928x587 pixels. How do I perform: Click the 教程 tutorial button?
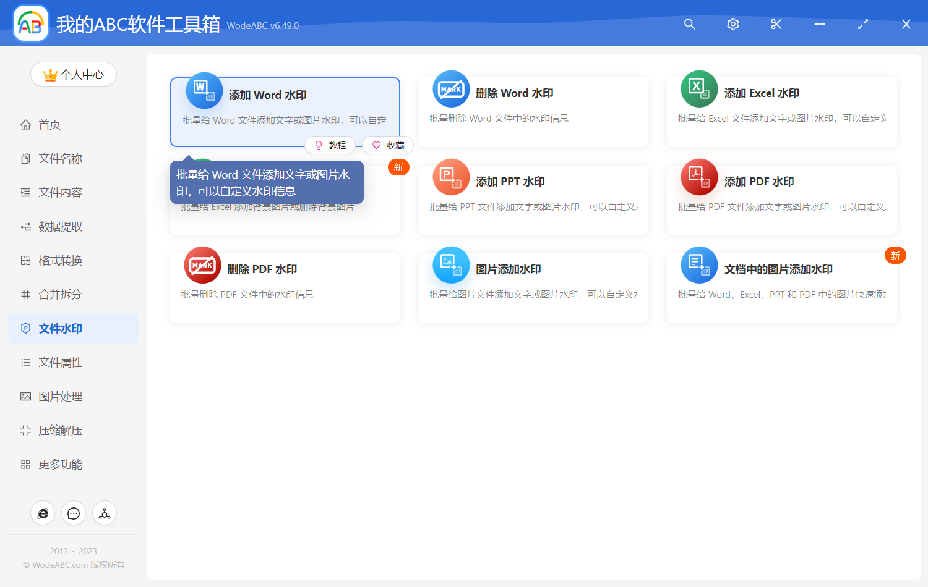pos(330,145)
